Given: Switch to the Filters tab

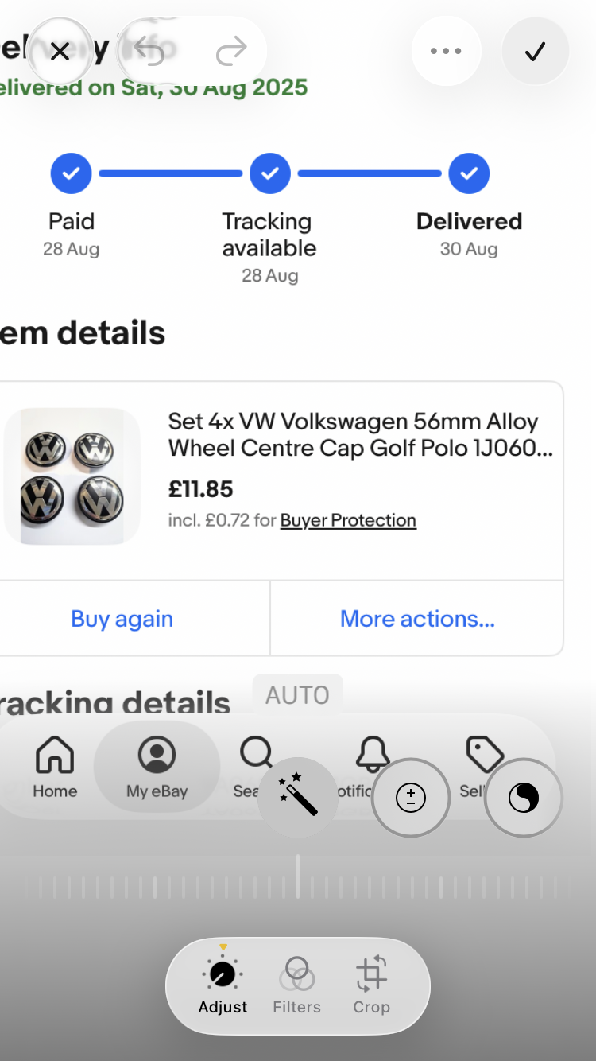Looking at the screenshot, I should tap(296, 986).
